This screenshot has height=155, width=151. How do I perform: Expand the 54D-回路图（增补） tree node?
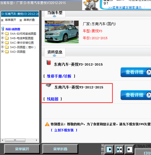pos(2,47)
